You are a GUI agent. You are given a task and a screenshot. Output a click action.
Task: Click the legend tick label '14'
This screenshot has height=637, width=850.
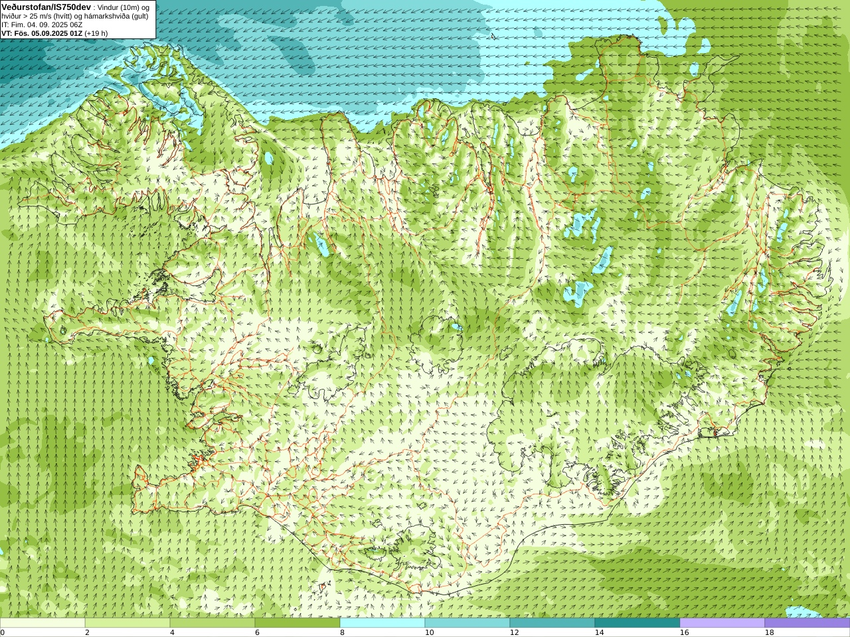point(599,632)
